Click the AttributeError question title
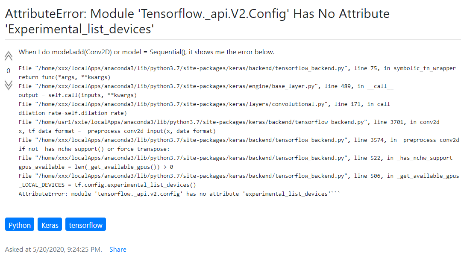The height and width of the screenshot is (259, 461). pyautogui.click(x=197, y=21)
